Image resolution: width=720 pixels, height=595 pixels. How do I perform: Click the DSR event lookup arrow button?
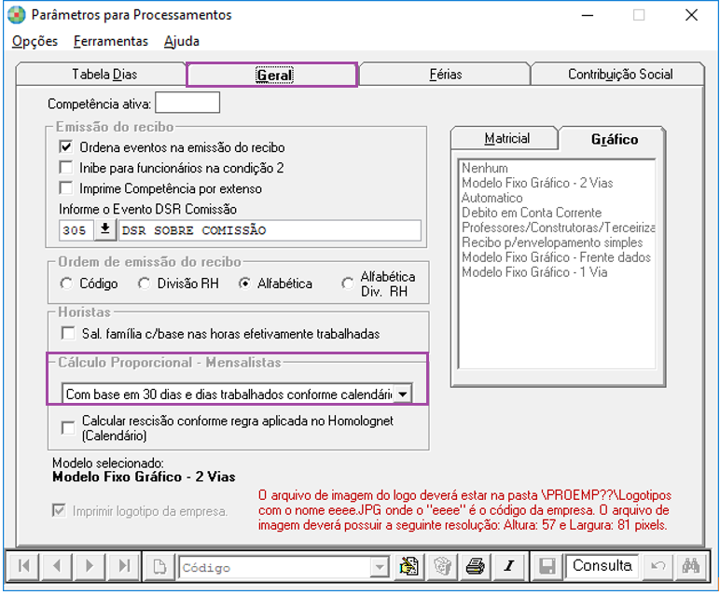pyautogui.click(x=105, y=229)
